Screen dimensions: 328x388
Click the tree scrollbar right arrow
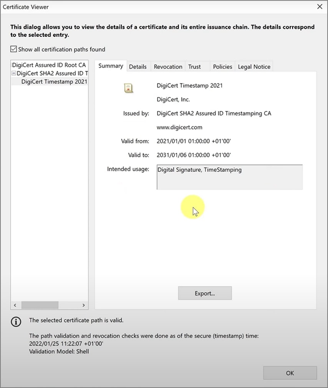coord(84,305)
